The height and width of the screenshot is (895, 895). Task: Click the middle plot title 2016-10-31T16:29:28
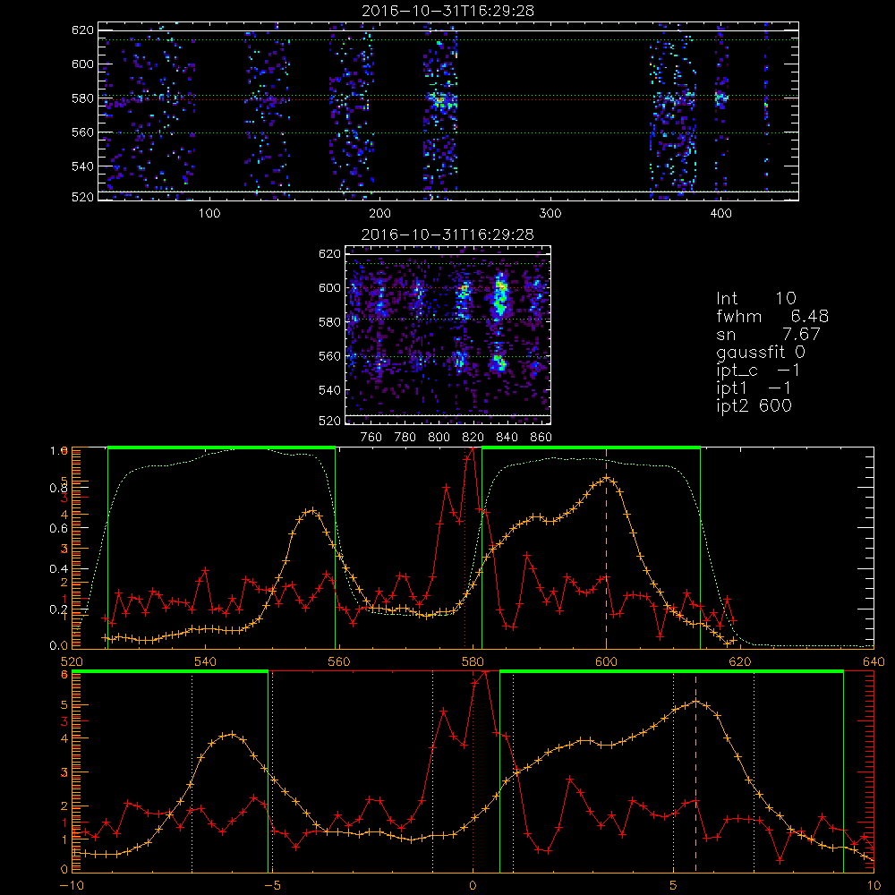(x=447, y=234)
